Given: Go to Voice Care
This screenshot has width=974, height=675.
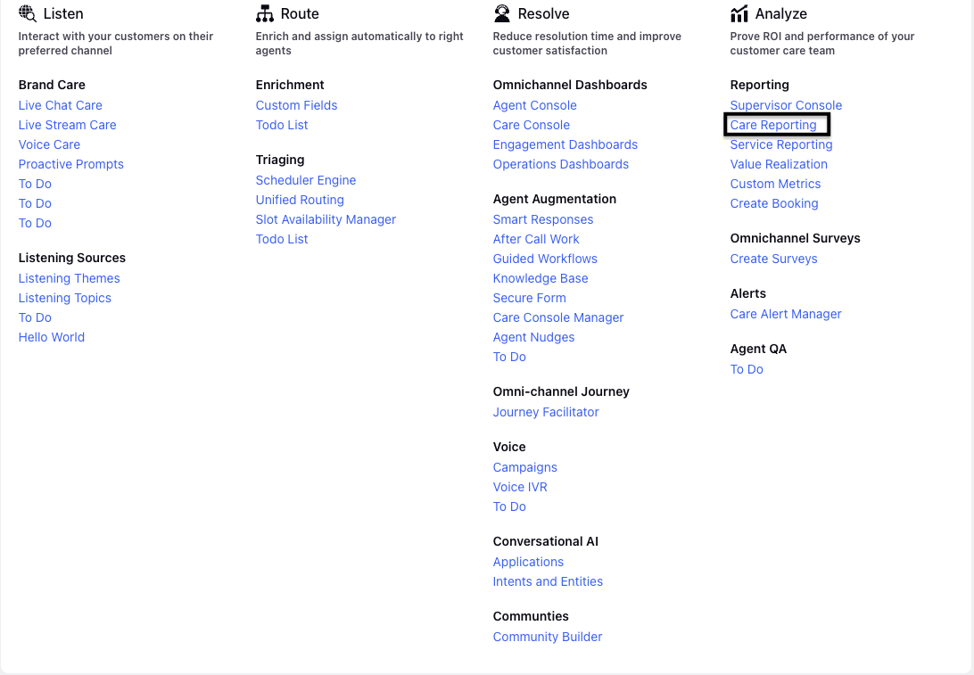Looking at the screenshot, I should coord(49,144).
